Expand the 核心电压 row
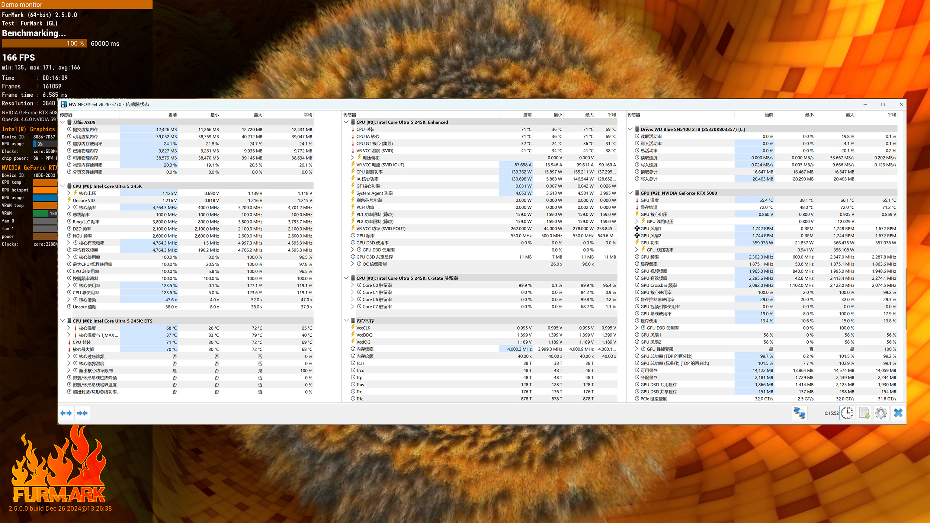Viewport: 930px width, 523px height. click(x=69, y=193)
